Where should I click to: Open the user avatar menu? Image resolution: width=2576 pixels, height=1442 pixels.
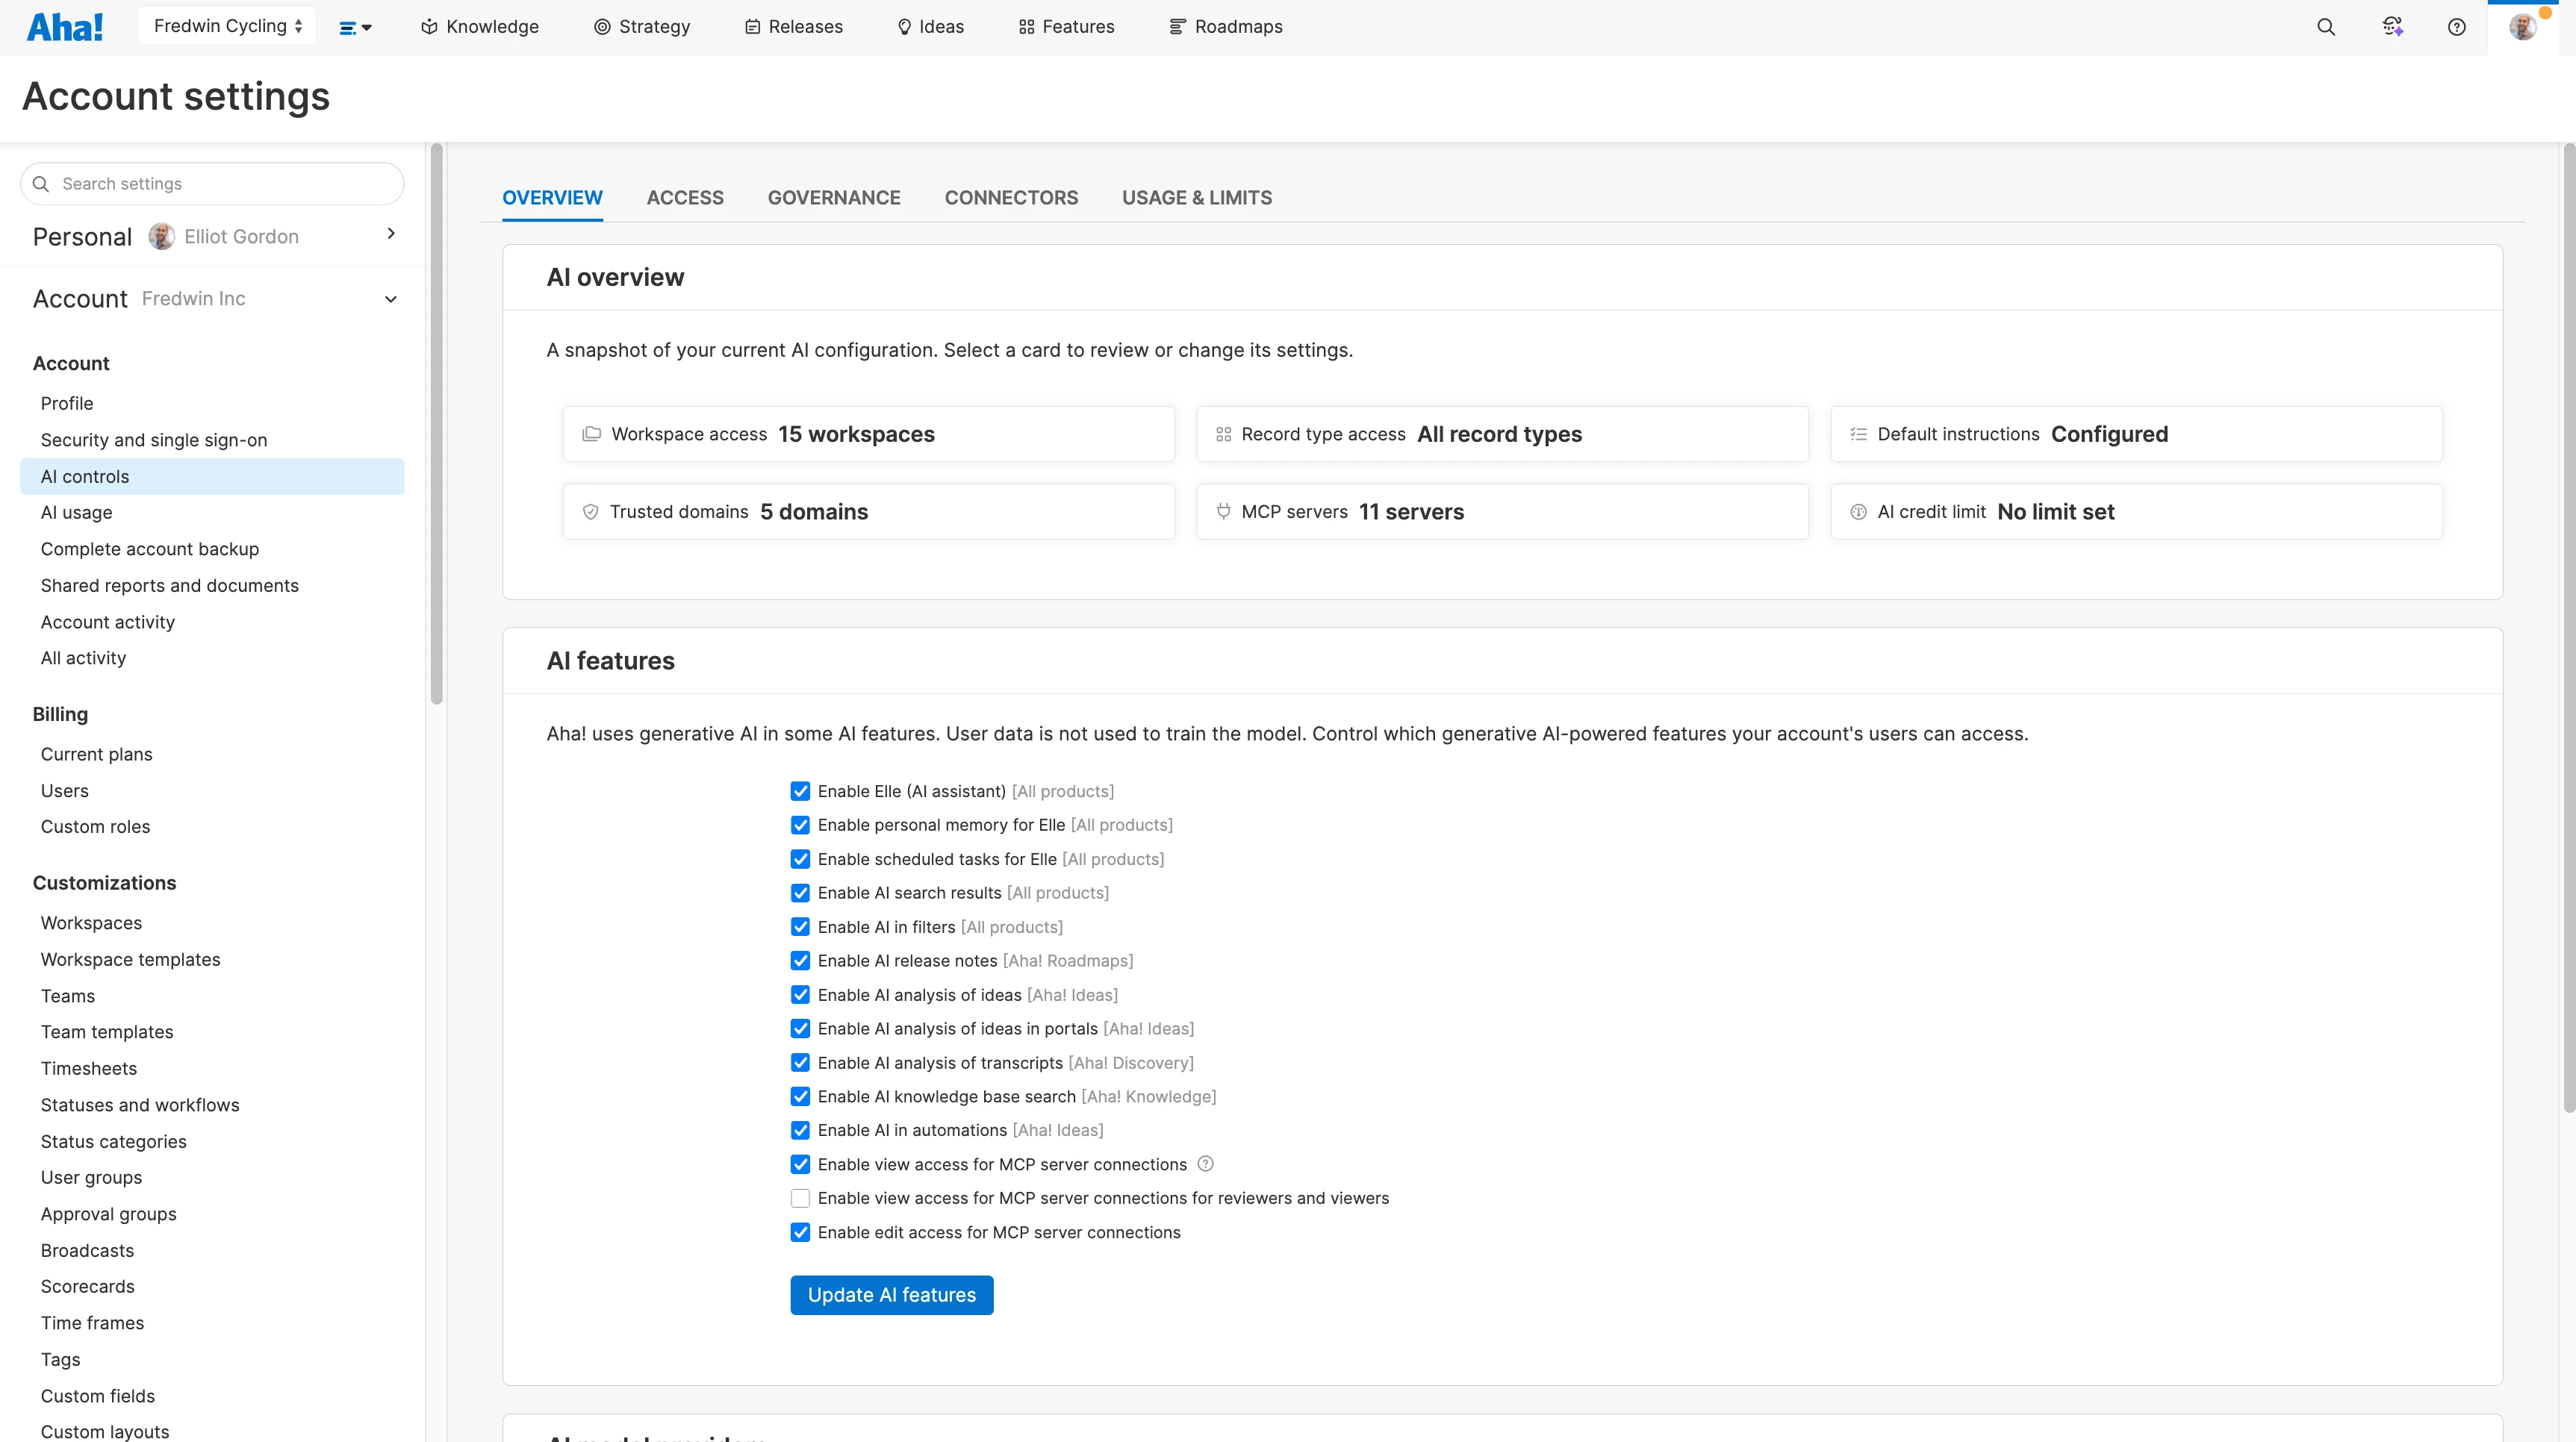coord(2523,27)
